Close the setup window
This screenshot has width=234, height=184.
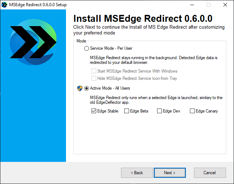coord(225,5)
